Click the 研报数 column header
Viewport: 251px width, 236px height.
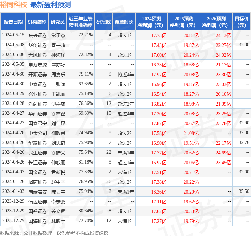pyautogui.click(x=103, y=22)
